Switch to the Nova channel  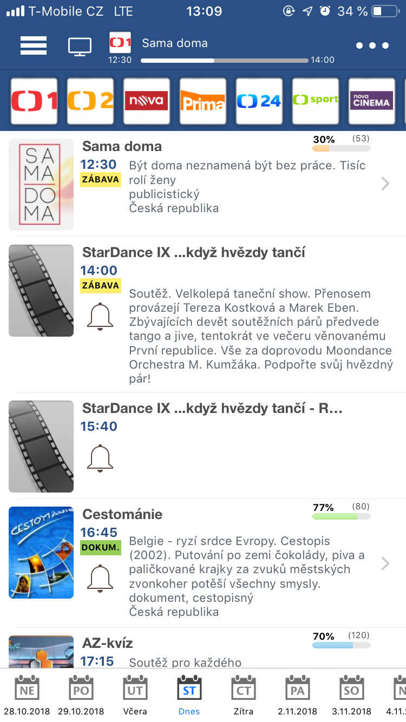click(x=147, y=101)
